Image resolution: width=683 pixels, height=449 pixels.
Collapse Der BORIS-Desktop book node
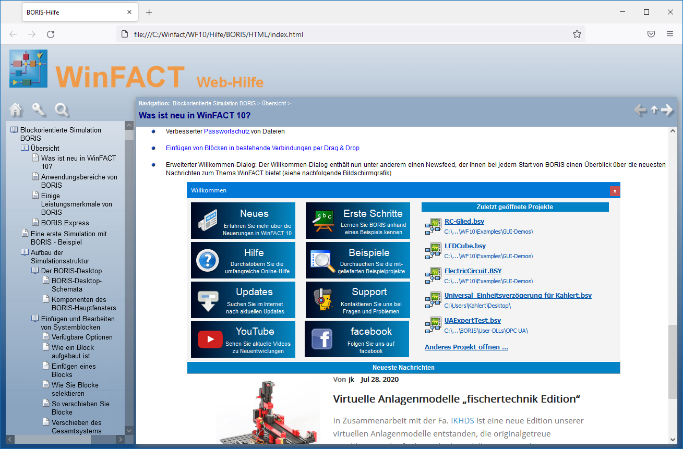click(35, 271)
